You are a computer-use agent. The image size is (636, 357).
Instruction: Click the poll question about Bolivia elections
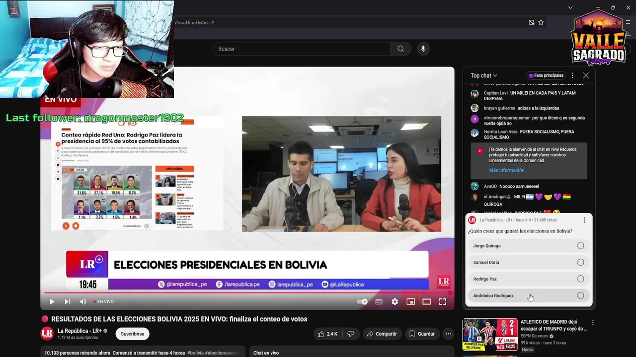click(520, 231)
